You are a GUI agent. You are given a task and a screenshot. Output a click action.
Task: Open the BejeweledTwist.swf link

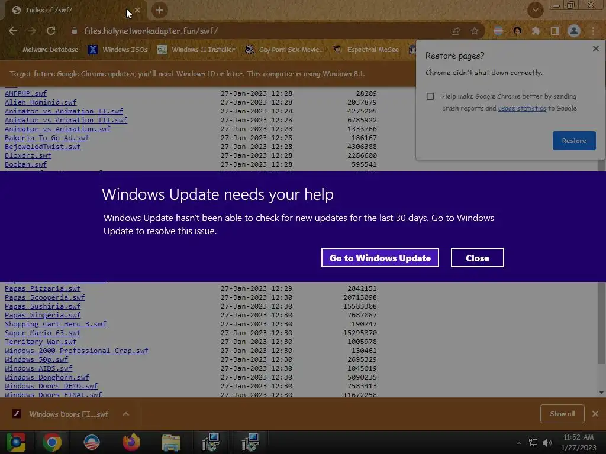click(x=43, y=147)
